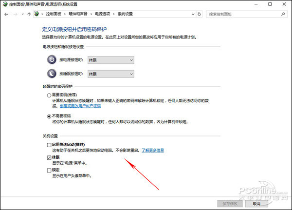This screenshot has height=210, width=292.
Task: Open the 了解更多信息 link
Action: click(x=153, y=150)
